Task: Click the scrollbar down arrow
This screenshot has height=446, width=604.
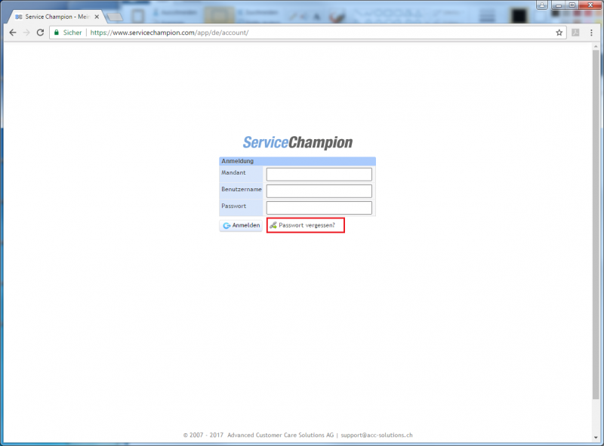Action: click(x=596, y=438)
